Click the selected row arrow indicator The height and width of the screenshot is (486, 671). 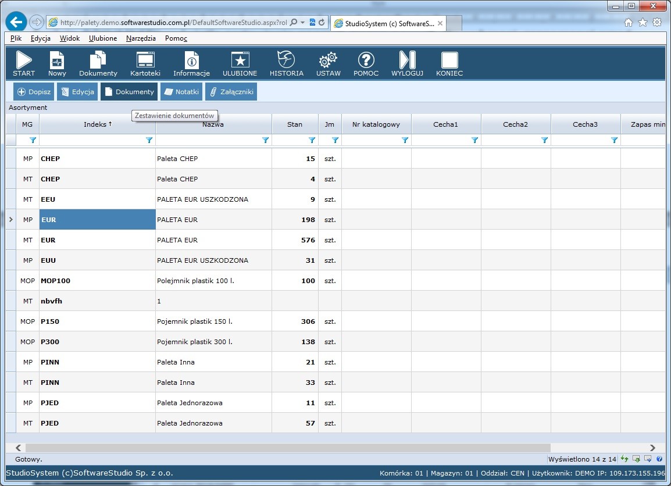point(10,220)
